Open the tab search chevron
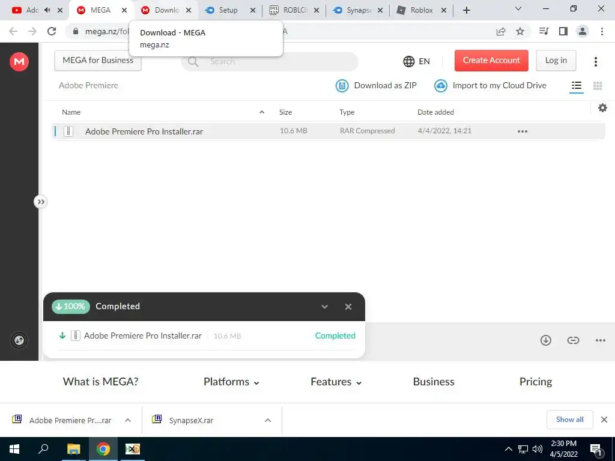 click(x=518, y=8)
